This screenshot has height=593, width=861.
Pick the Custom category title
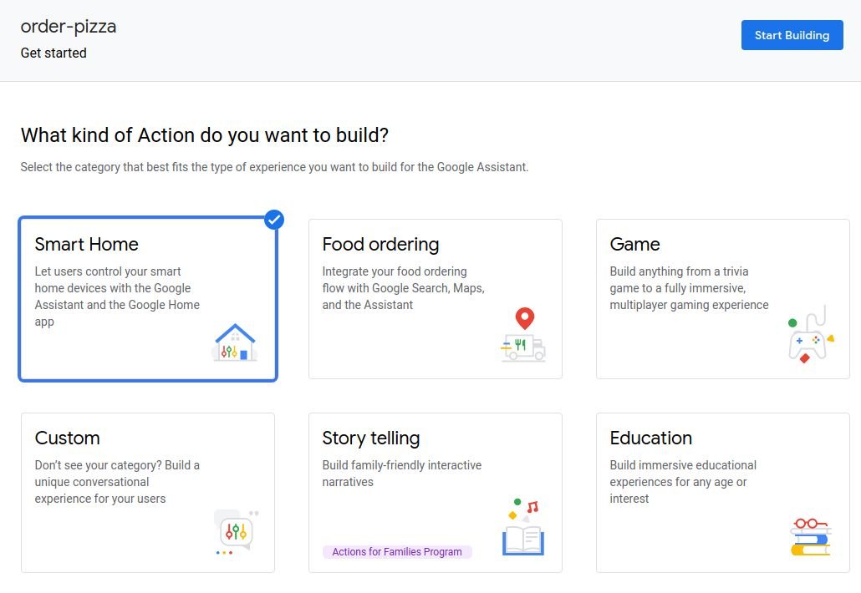(x=67, y=438)
